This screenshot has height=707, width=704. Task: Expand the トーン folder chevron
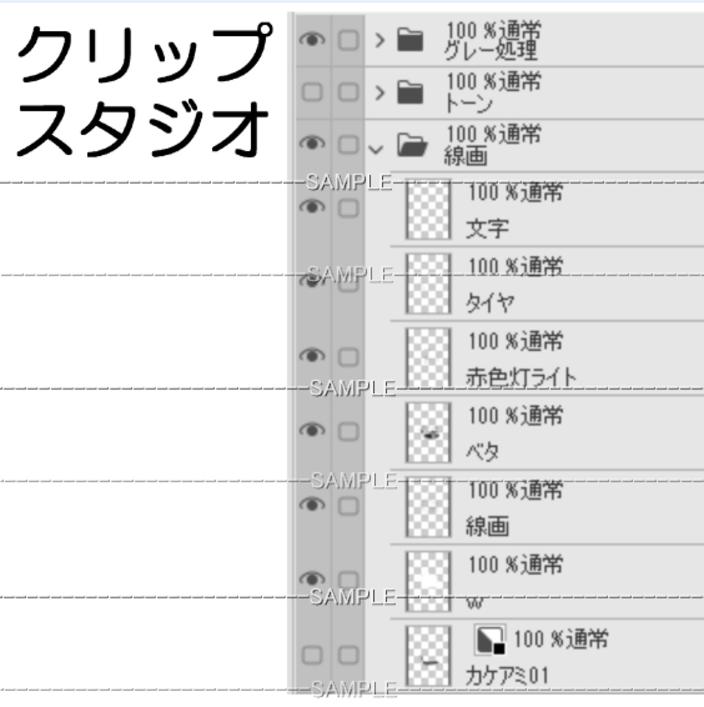pos(379,92)
